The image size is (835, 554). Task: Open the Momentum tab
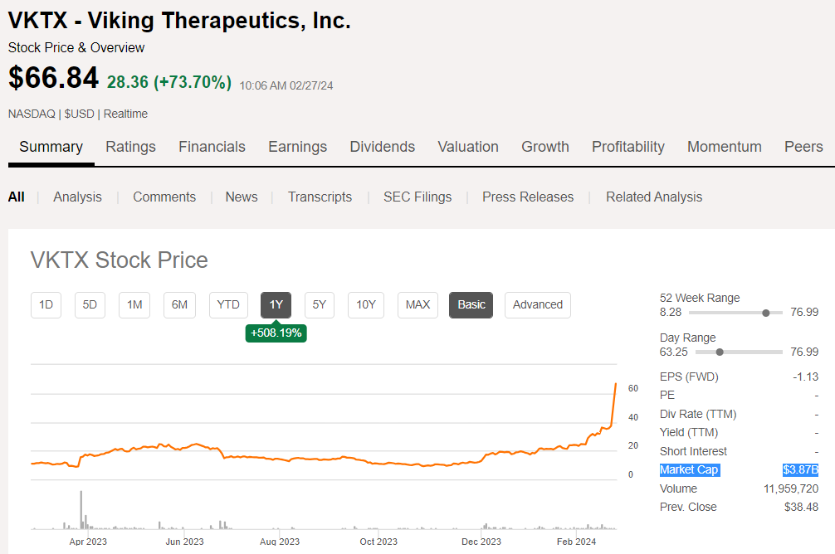(724, 147)
